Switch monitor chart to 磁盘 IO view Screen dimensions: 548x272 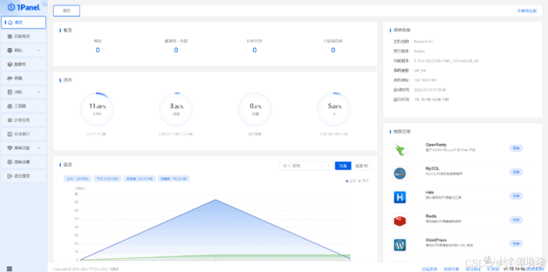pos(362,166)
